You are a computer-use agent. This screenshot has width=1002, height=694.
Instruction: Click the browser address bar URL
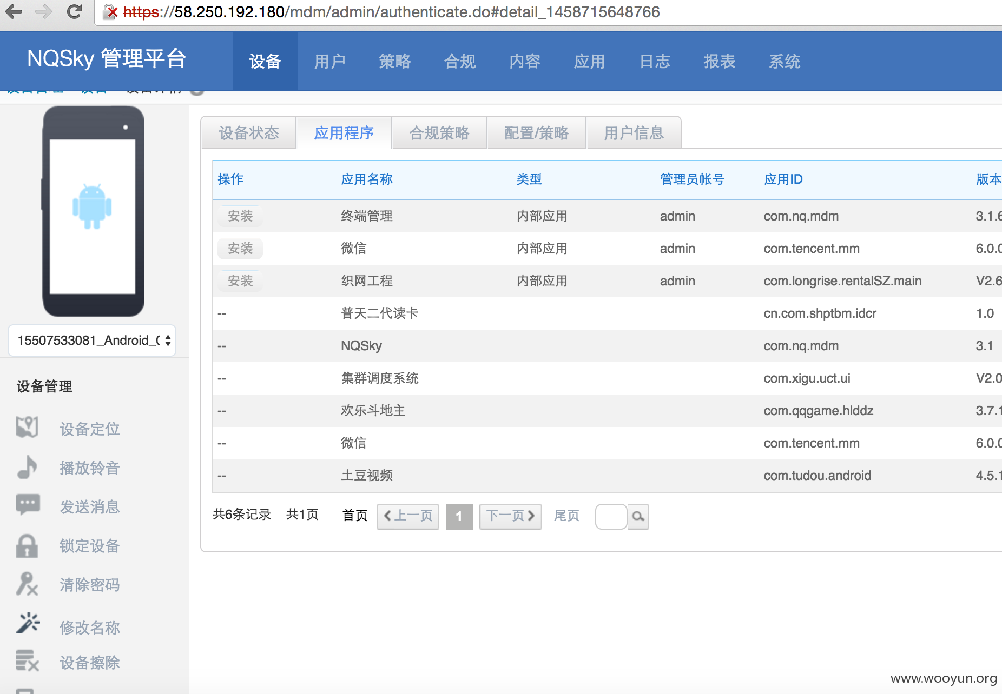tap(391, 12)
